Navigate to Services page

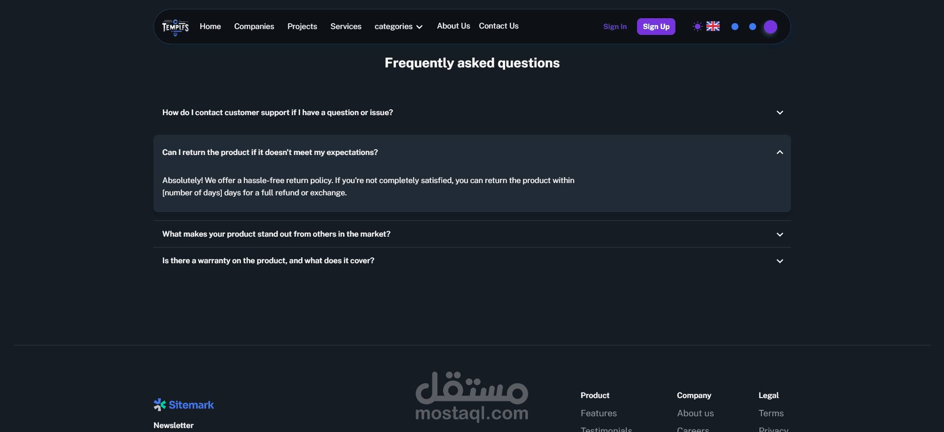346,27
